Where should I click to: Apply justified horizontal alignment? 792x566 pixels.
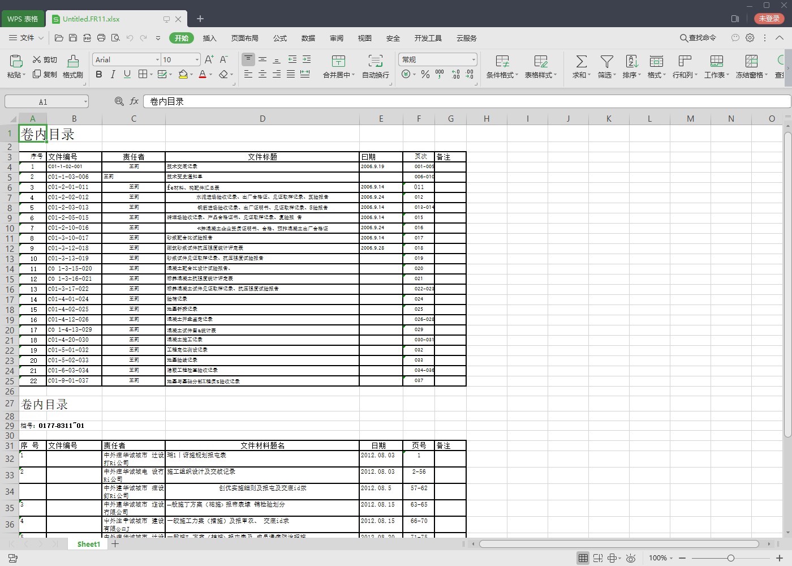pos(291,74)
